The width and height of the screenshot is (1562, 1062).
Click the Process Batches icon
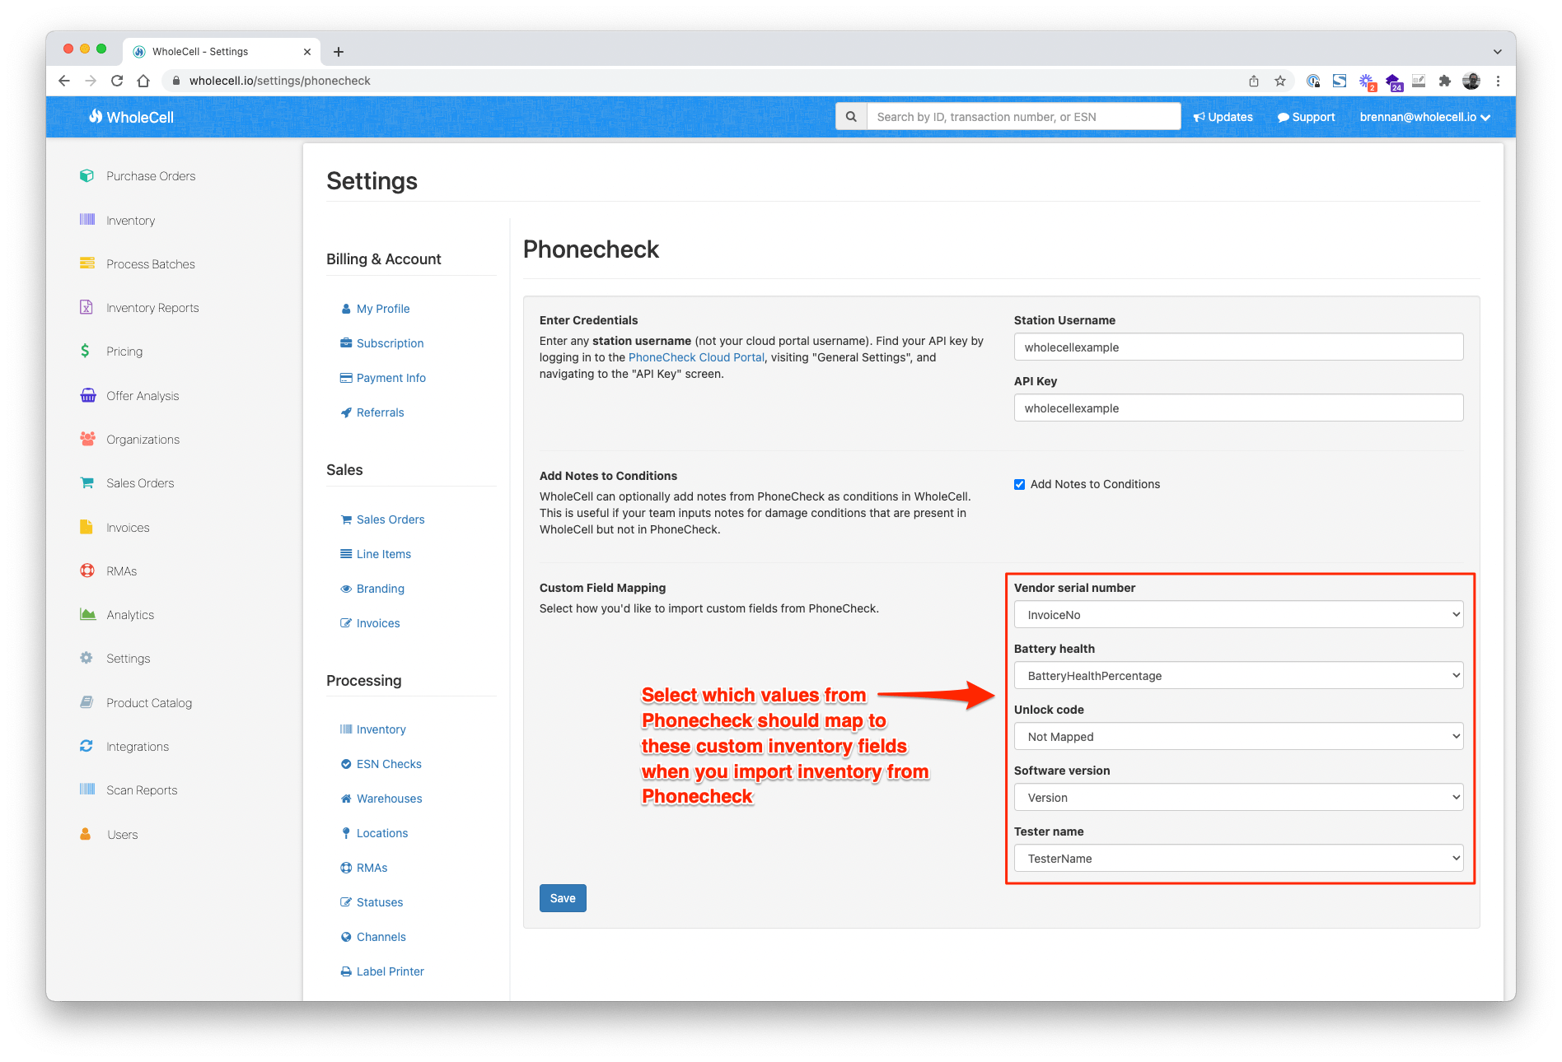pos(87,263)
